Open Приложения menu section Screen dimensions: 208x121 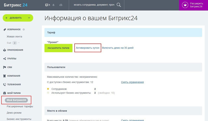(x=15, y=50)
